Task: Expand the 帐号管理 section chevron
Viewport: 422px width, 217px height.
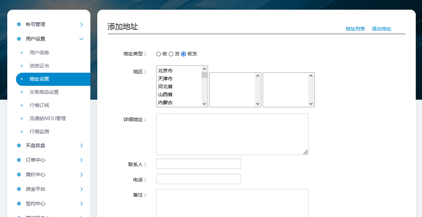Action: point(82,24)
